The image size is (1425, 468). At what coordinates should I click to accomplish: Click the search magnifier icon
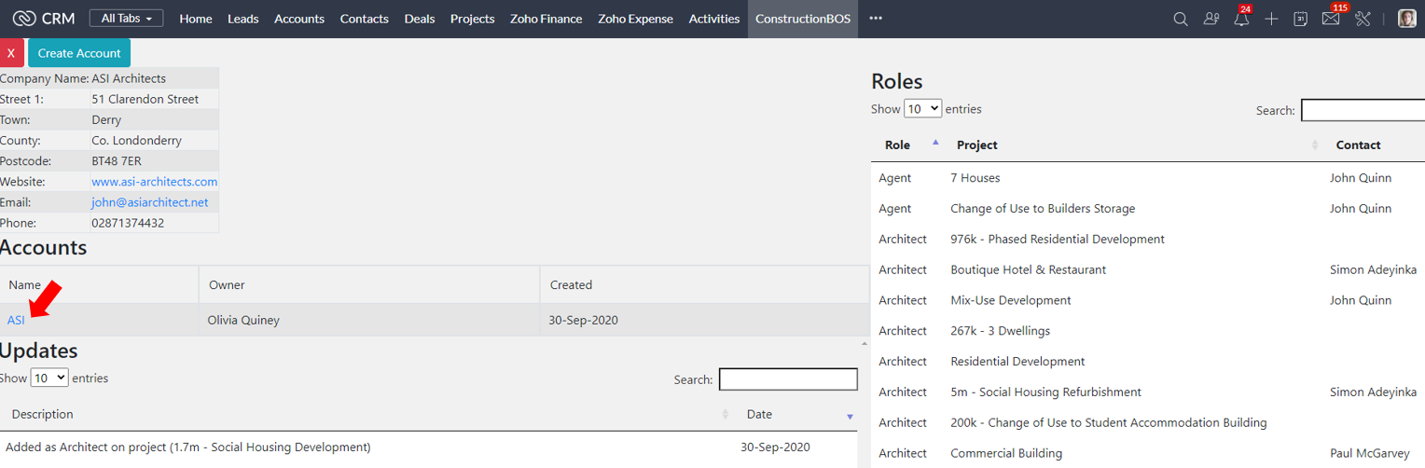click(1180, 19)
